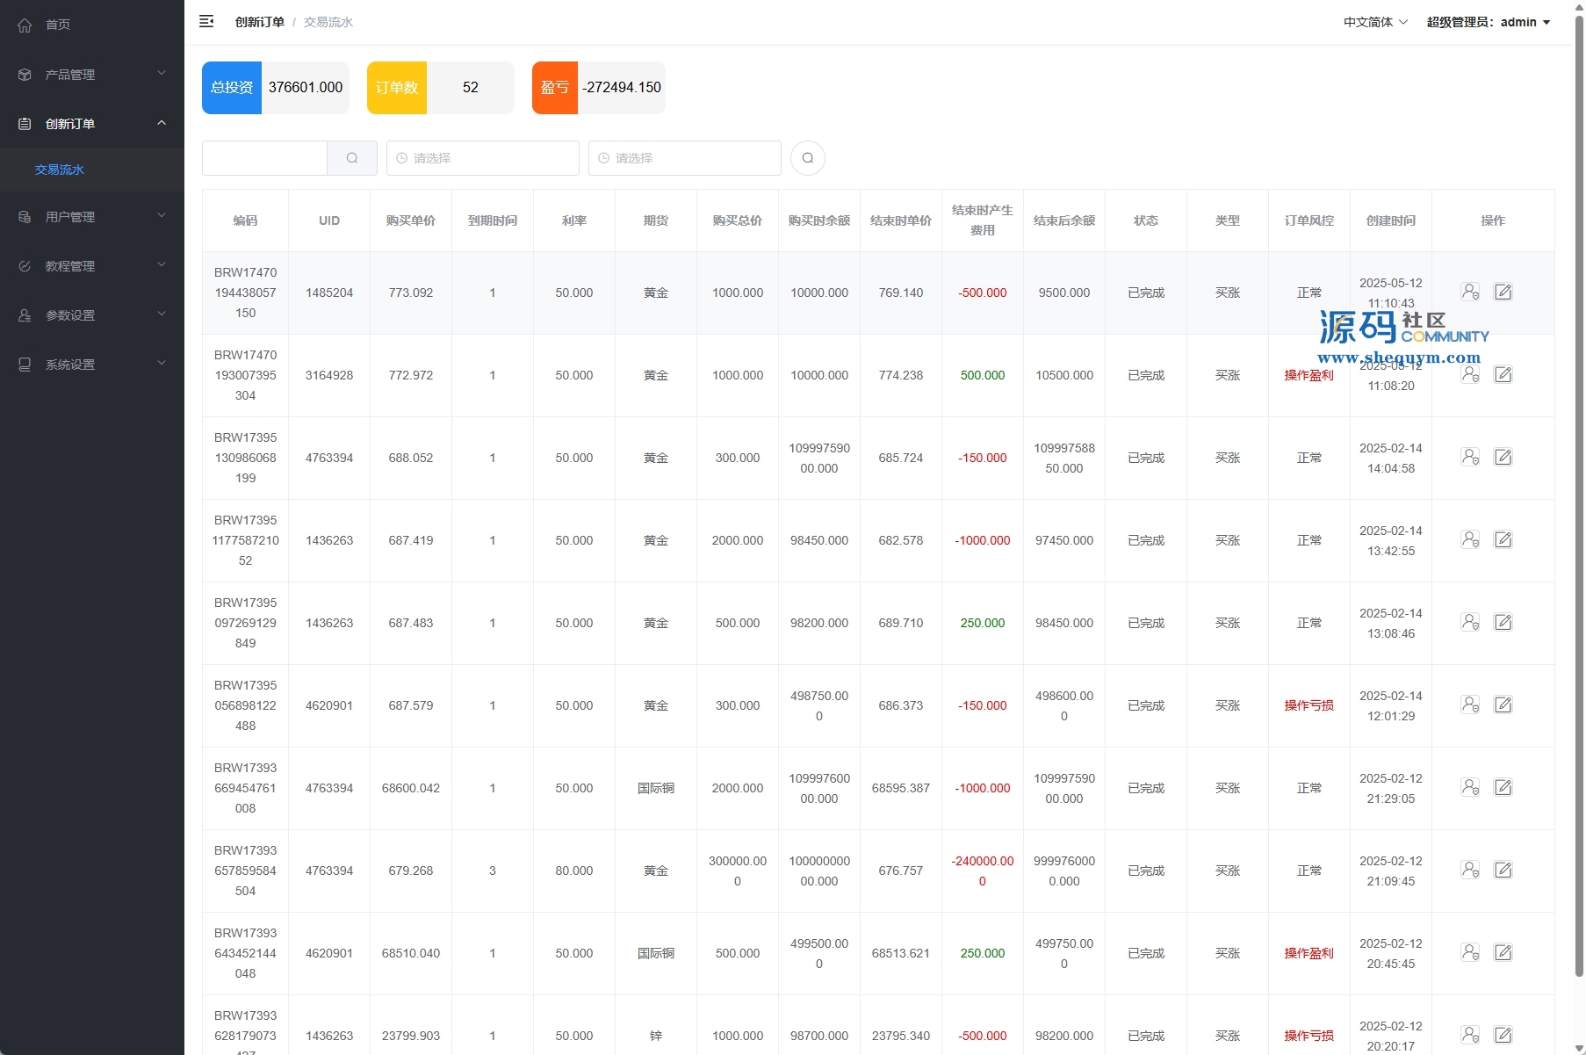Image resolution: width=1586 pixels, height=1055 pixels.
Task: Click the magnifier button attached to search box
Action: 352,158
